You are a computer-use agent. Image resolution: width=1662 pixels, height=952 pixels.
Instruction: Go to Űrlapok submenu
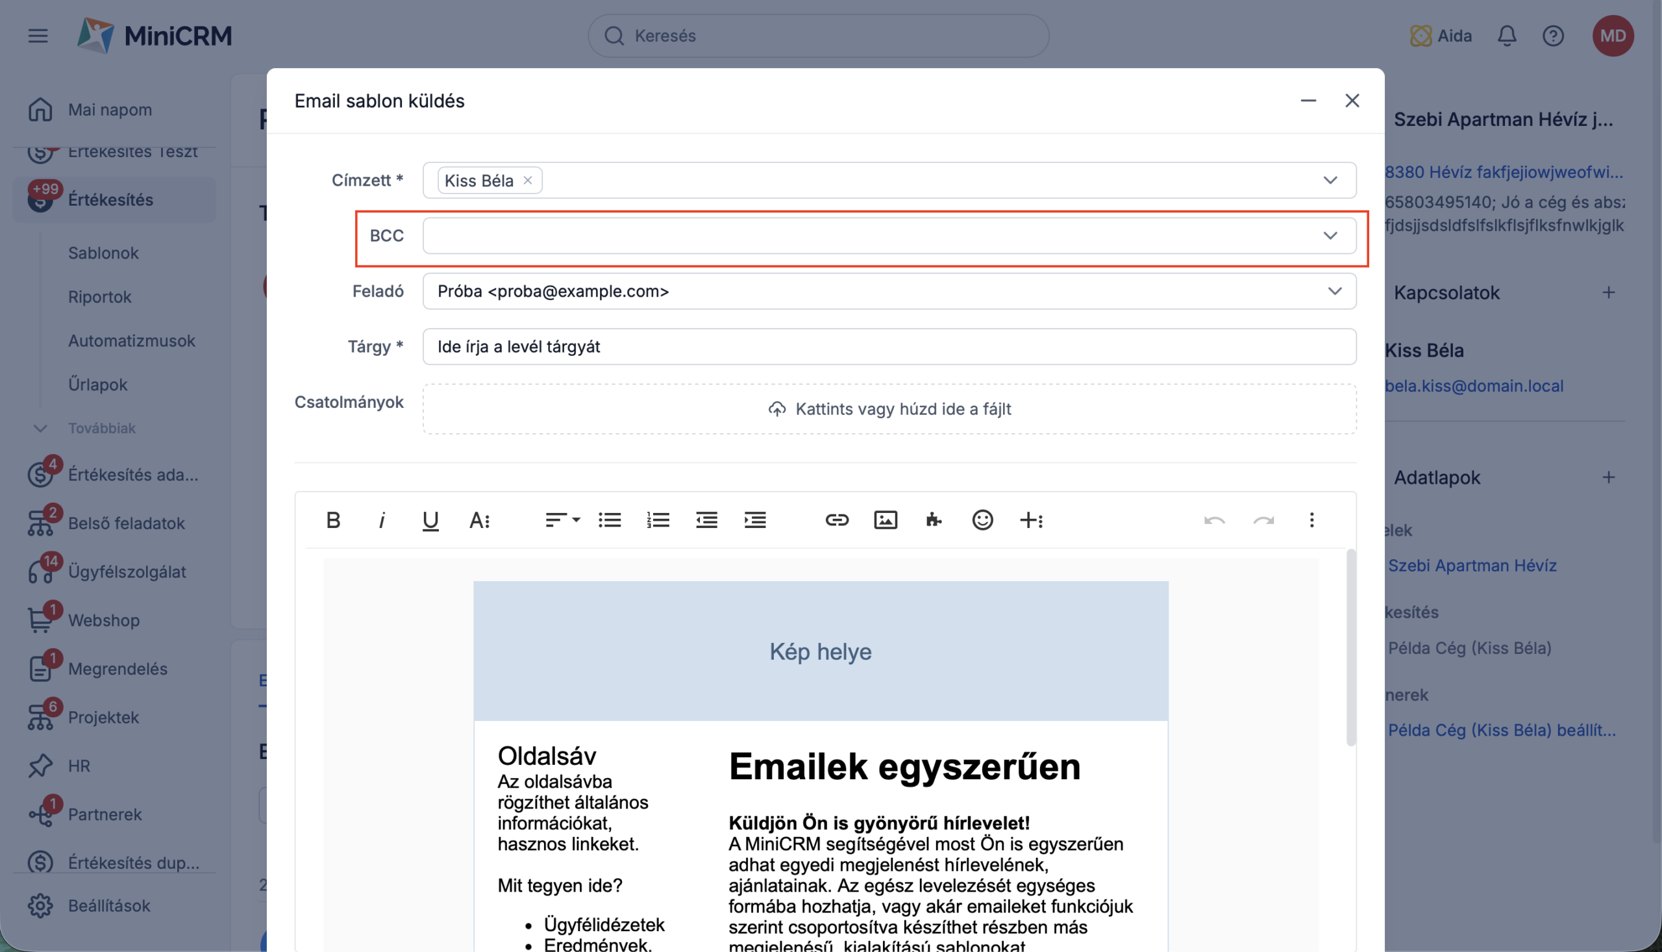[97, 384]
